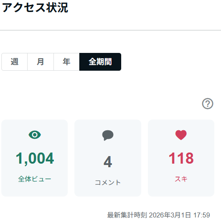
Task: Click the 17:59 update time
Action: point(202,215)
